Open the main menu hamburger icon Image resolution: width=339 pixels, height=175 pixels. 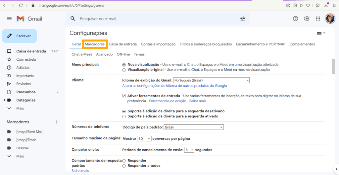pos(9,19)
